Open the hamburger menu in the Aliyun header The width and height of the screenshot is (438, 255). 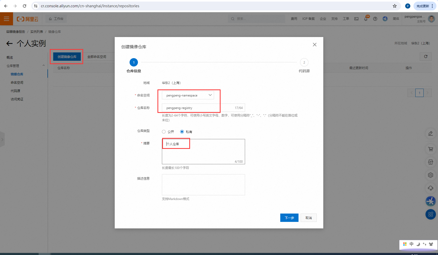pyautogui.click(x=7, y=19)
